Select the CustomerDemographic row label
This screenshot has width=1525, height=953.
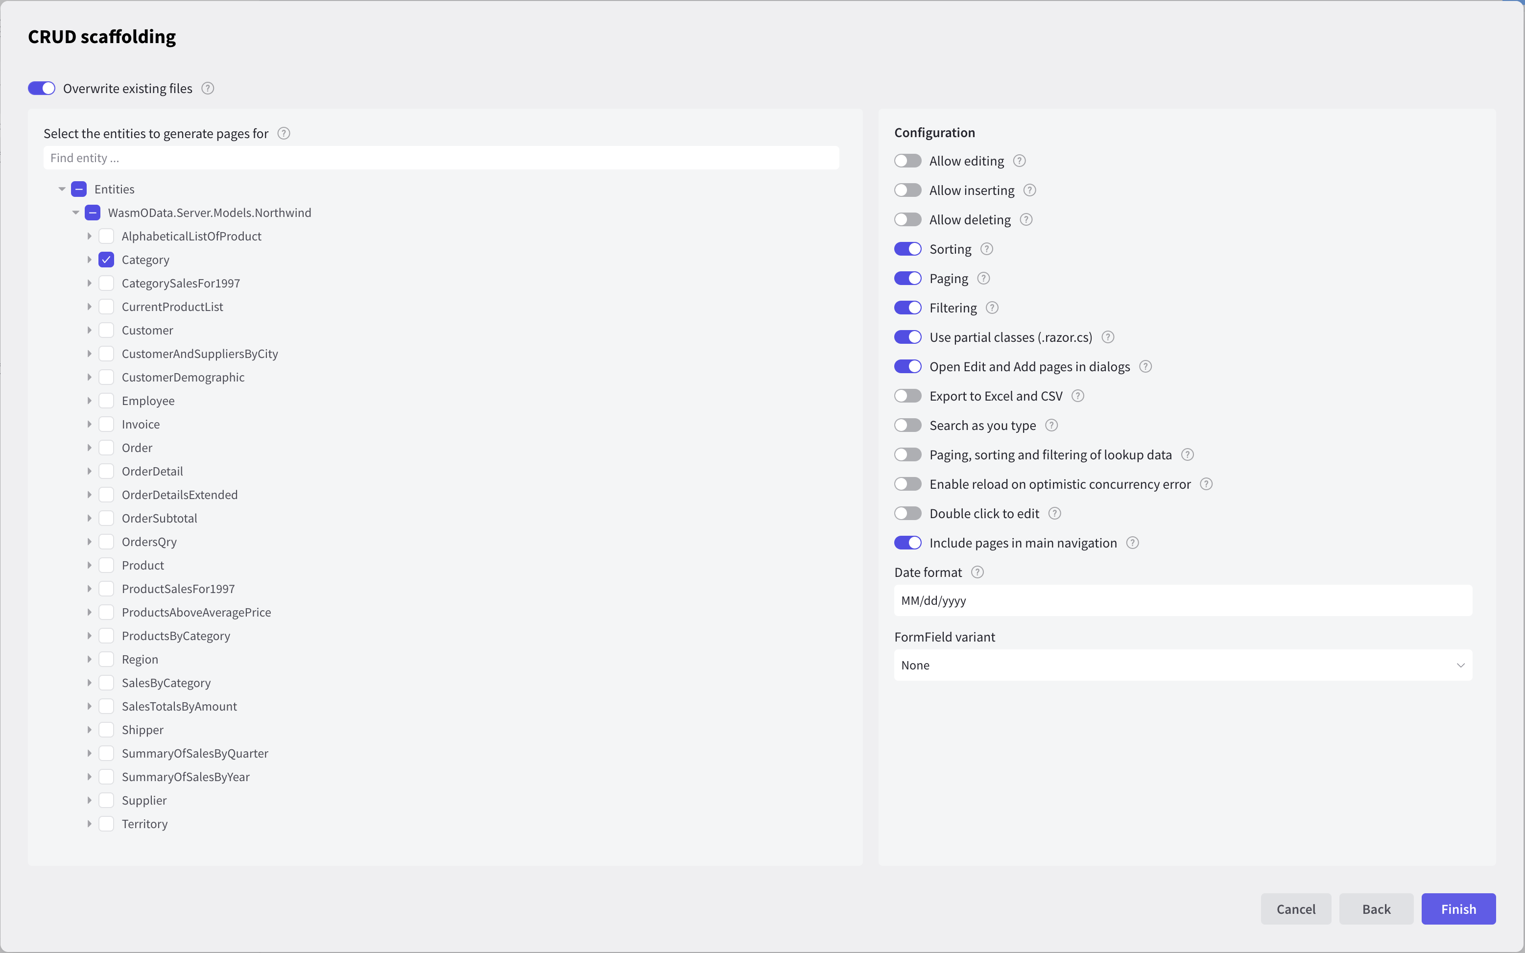[x=183, y=377]
